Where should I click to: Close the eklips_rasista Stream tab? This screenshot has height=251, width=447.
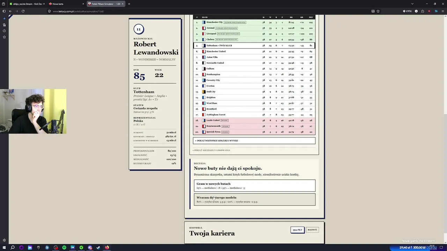coord(44,4)
